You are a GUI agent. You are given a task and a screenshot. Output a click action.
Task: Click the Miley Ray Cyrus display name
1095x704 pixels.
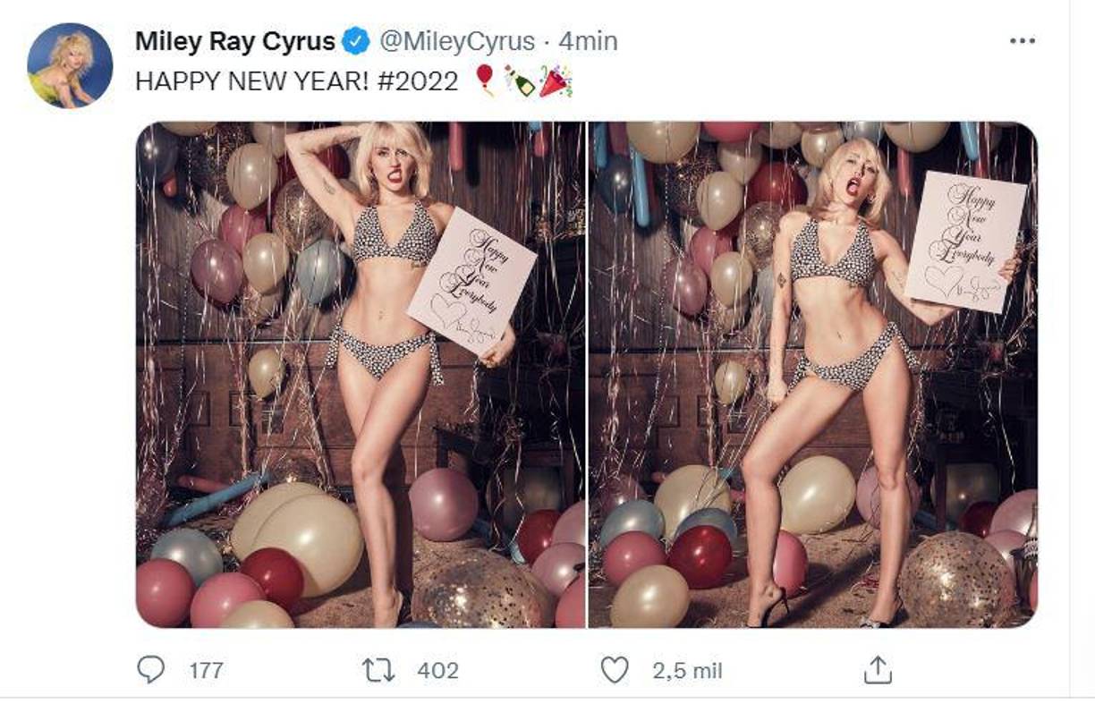(x=235, y=39)
